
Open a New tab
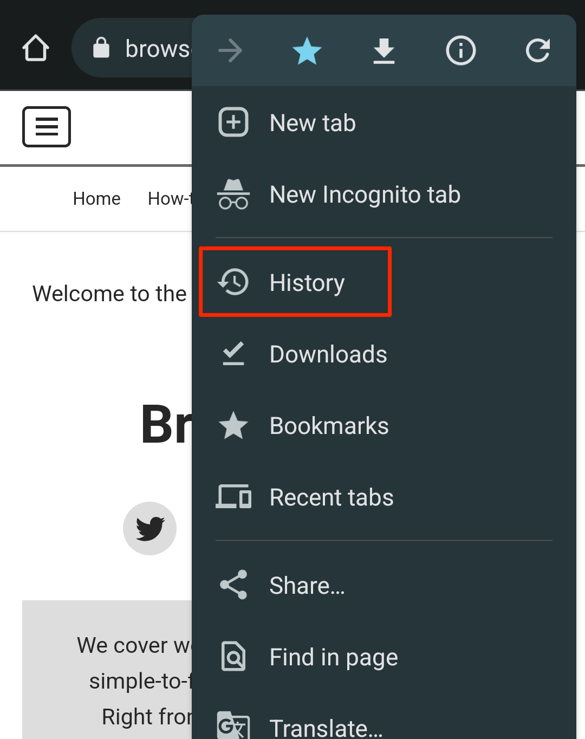[x=312, y=123]
